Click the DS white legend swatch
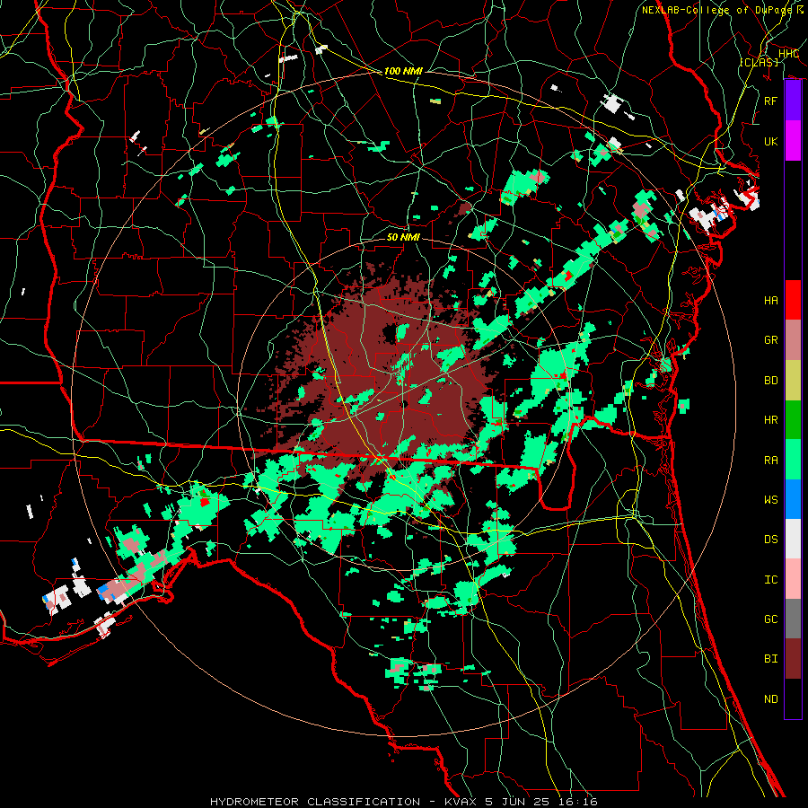Screen dimensions: 808x808 tap(793, 539)
